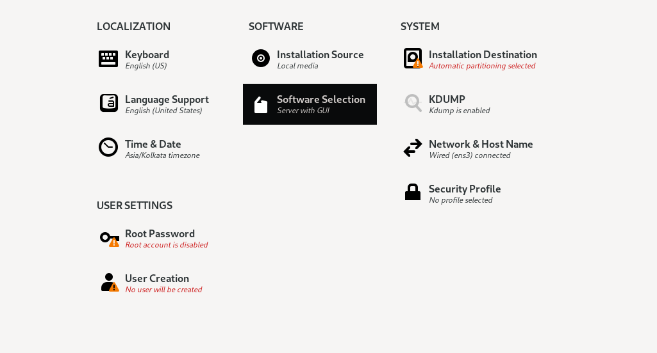Image resolution: width=657 pixels, height=353 pixels.
Task: Click the user silhouette icon with warning
Action: (109, 282)
